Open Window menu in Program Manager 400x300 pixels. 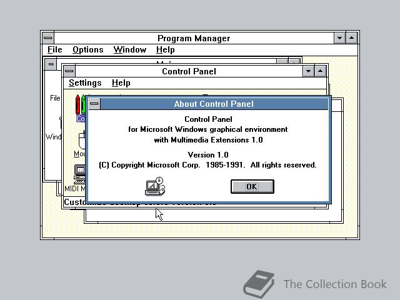(x=130, y=49)
